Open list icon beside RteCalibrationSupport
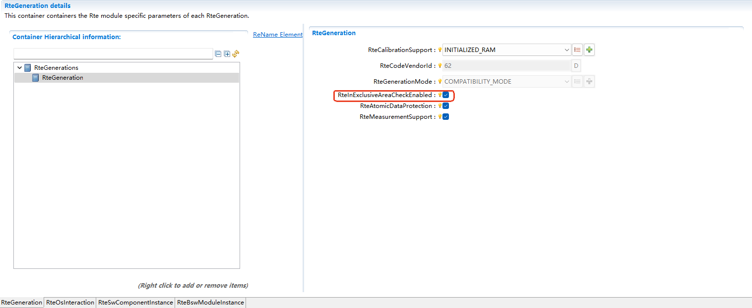The height and width of the screenshot is (308, 752). tap(577, 50)
